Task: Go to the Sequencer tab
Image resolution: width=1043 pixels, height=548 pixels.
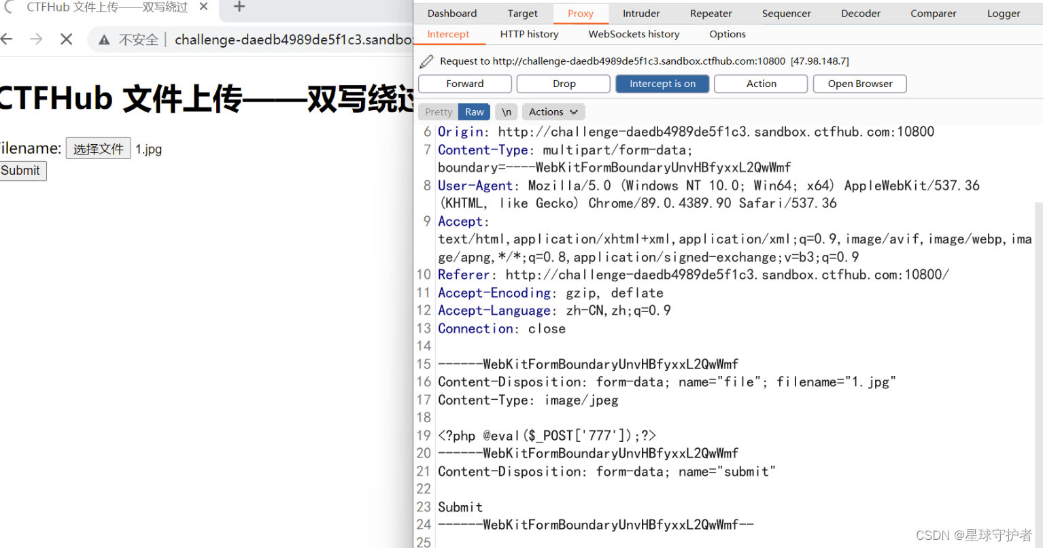Action: pyautogui.click(x=787, y=14)
